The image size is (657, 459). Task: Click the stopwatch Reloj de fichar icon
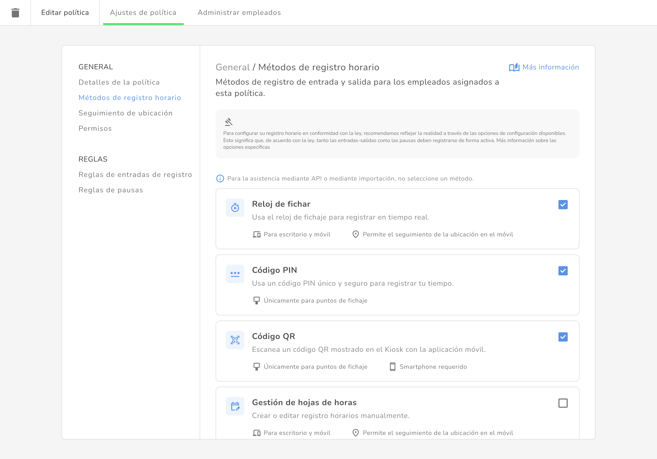tap(235, 208)
